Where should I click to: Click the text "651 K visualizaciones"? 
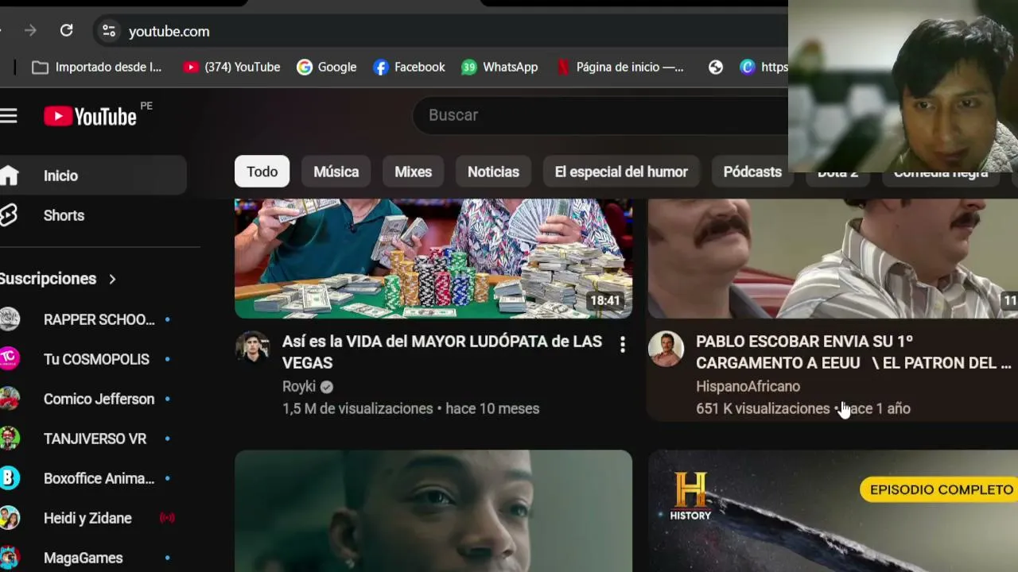tap(763, 408)
